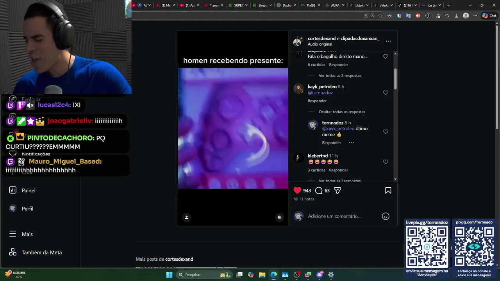Viewport: 500px width, 281px height.
Task: Open Microsoft Edge on taskbar
Action: tap(273, 275)
